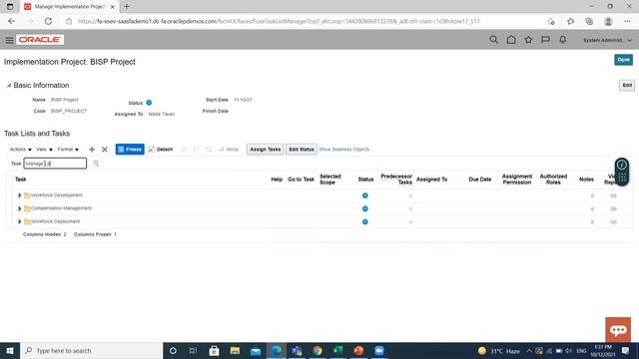
Task: Open the Format dropdown menu
Action: point(68,150)
